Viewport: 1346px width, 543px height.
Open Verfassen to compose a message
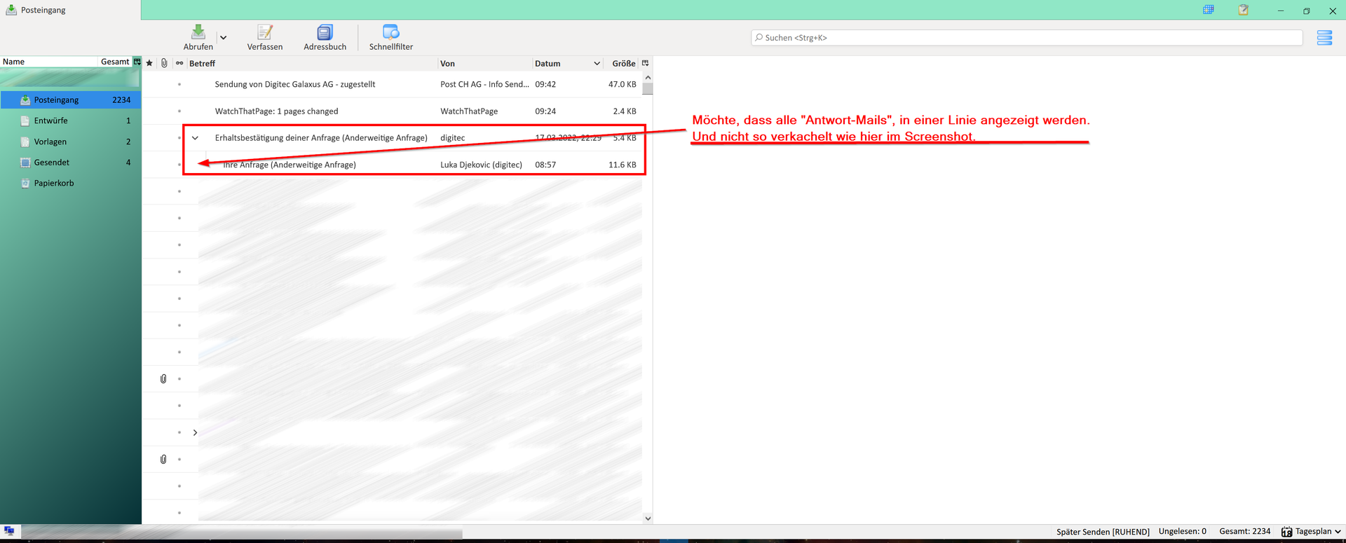click(265, 37)
